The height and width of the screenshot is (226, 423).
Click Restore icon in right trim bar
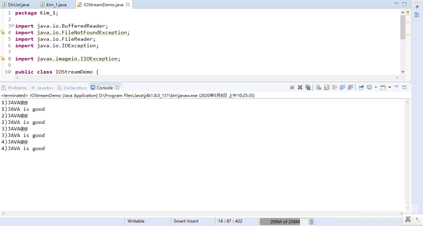tap(417, 7)
